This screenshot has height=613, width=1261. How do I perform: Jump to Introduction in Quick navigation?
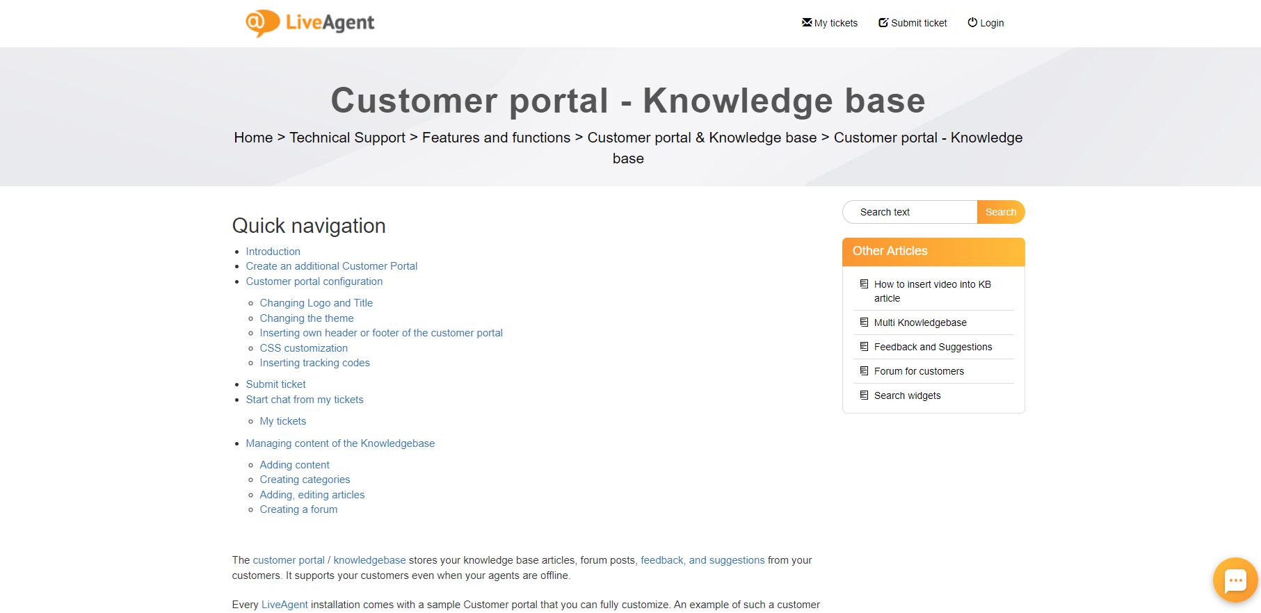[x=273, y=252]
